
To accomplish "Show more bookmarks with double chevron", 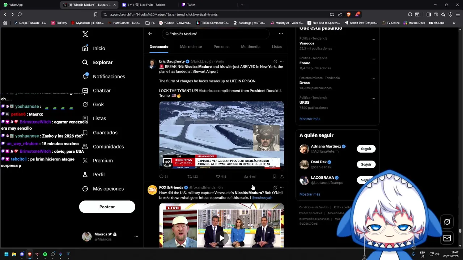I will (x=454, y=23).
